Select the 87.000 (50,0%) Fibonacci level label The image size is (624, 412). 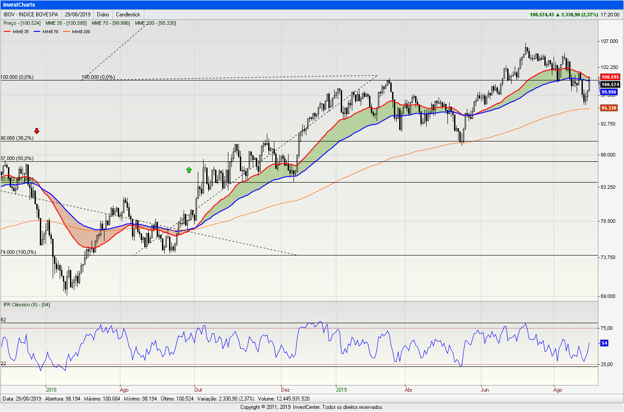tap(17, 158)
